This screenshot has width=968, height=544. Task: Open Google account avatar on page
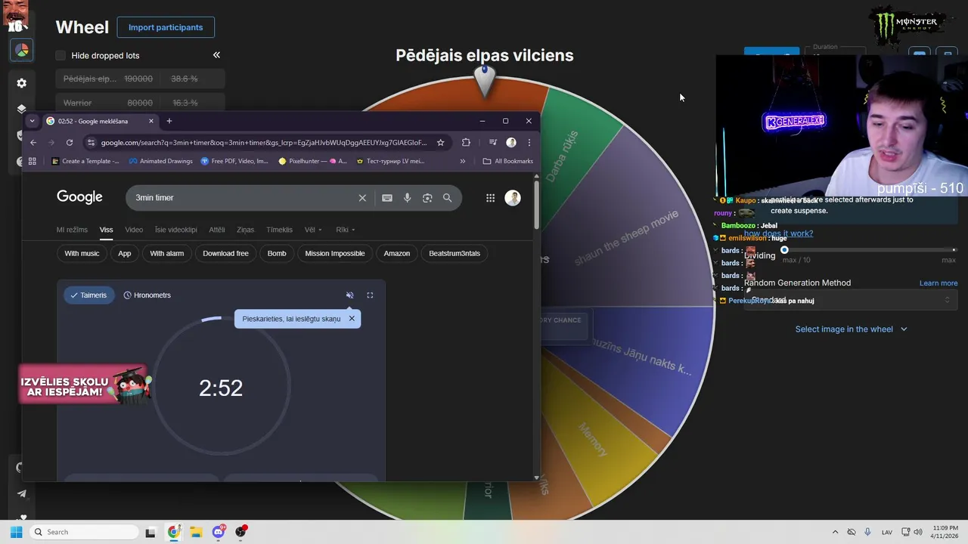click(513, 198)
